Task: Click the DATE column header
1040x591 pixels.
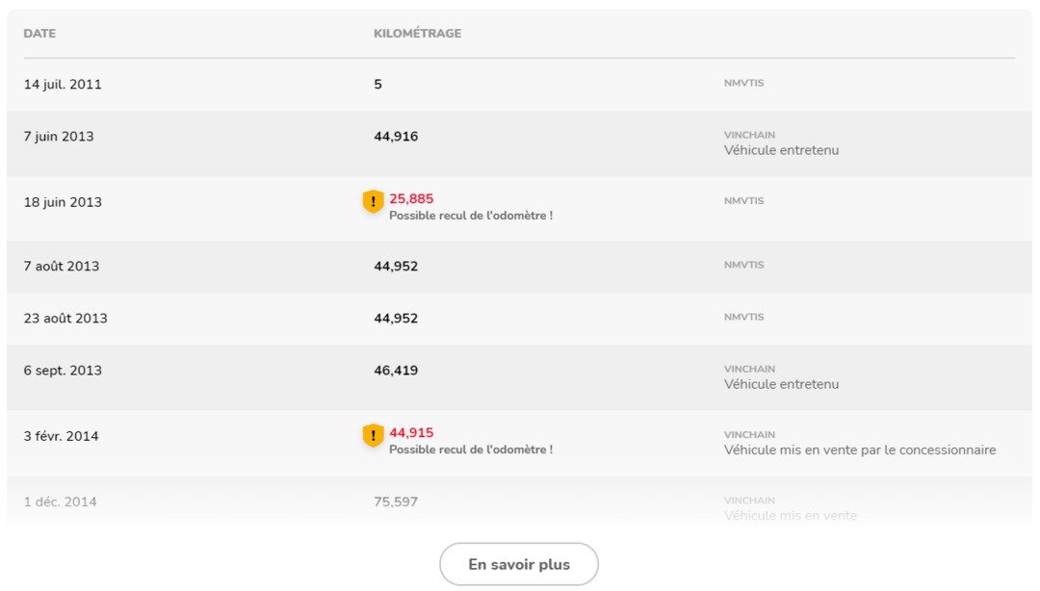Action: [39, 34]
